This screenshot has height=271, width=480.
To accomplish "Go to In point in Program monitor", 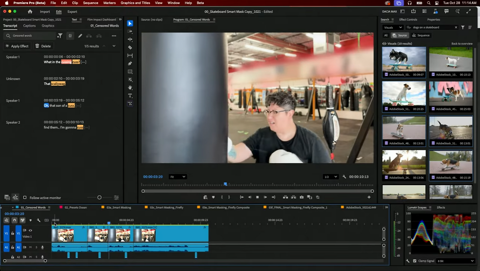I will tap(241, 197).
